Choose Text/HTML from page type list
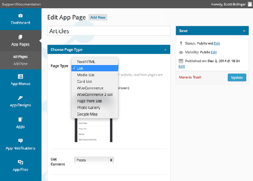Screen dimensions: 253x181 click(x=95, y=62)
